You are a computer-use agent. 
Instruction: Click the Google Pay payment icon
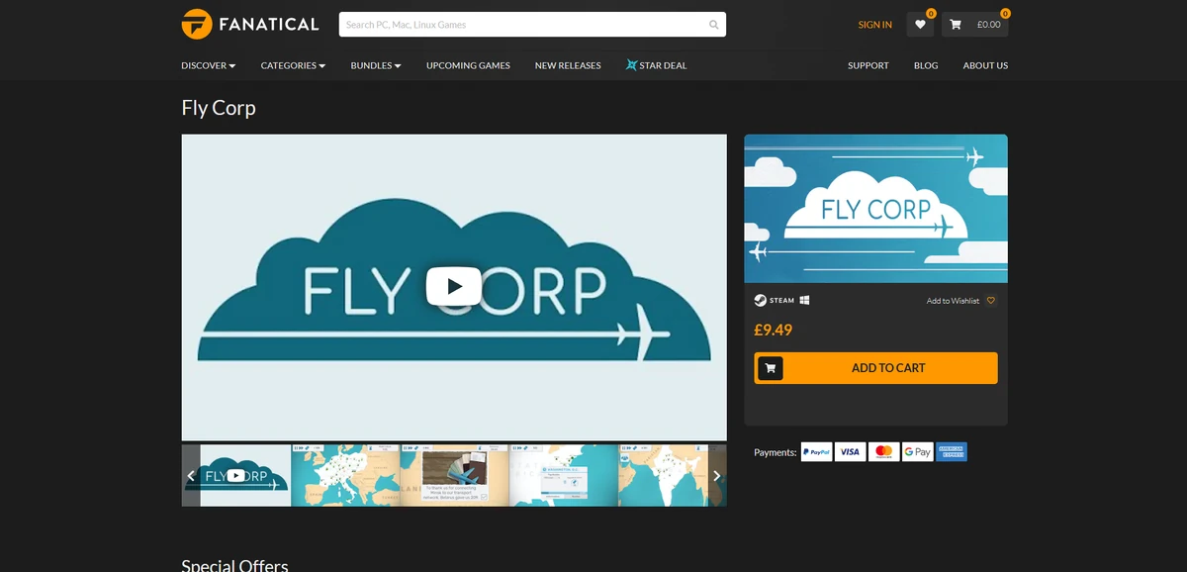click(917, 451)
